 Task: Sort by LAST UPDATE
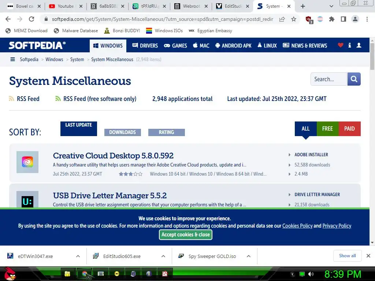coord(79,128)
